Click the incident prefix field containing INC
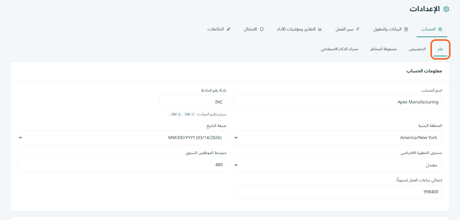This screenshot has width=460, height=220. point(193,102)
